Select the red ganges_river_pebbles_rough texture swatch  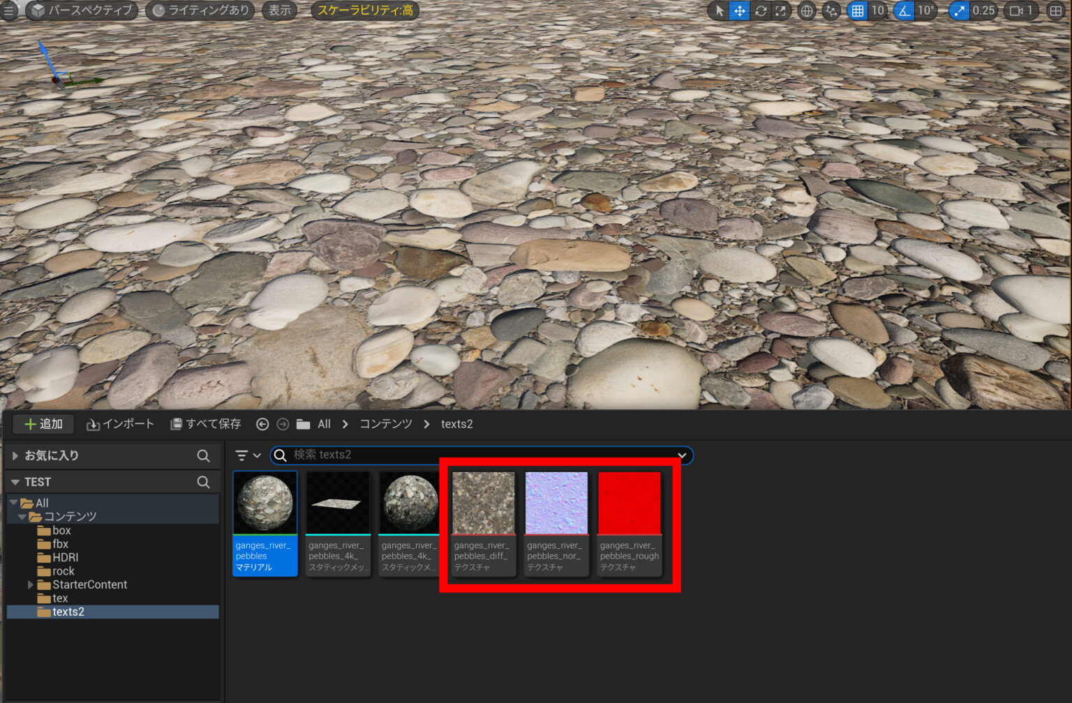(629, 501)
